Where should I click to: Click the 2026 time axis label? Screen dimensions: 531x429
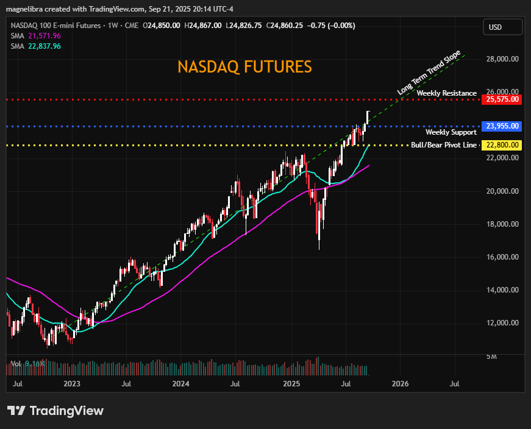400,384
